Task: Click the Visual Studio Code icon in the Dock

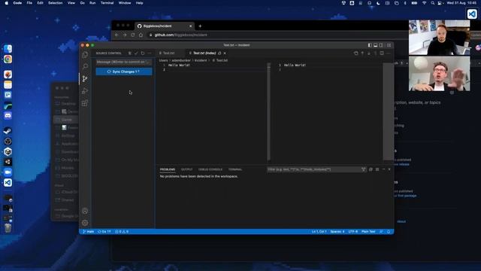Action: pos(8,182)
